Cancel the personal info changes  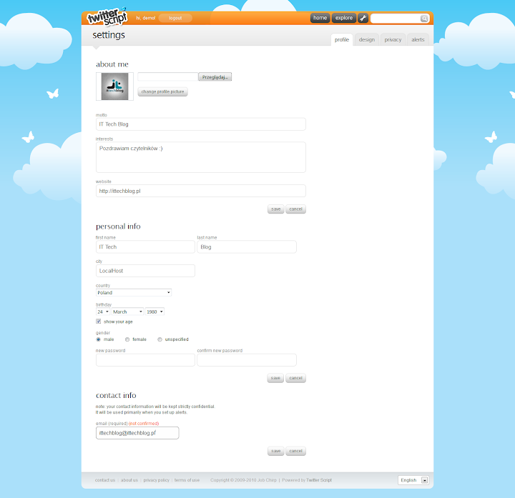295,378
